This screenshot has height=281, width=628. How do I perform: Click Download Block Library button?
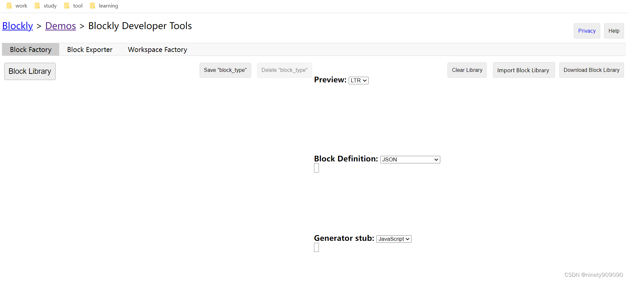click(x=591, y=70)
